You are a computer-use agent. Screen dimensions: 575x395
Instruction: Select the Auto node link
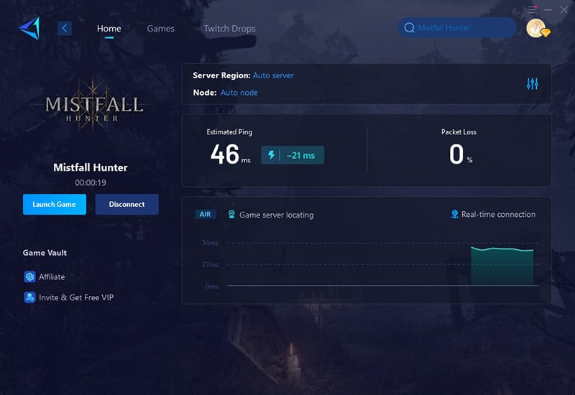click(239, 93)
